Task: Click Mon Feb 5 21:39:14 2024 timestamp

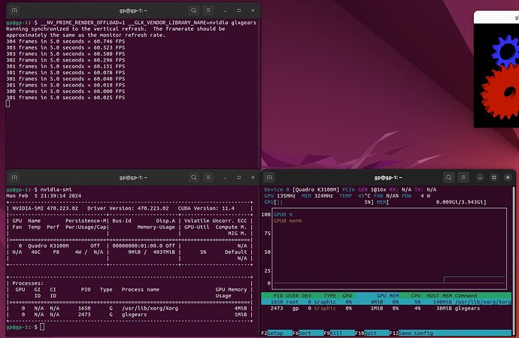Action: 44,196
